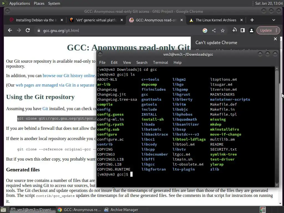The image size is (284, 213).
Task: Open the terminal View menu
Action: click(127, 62)
